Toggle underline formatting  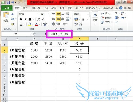tap(30, 19)
